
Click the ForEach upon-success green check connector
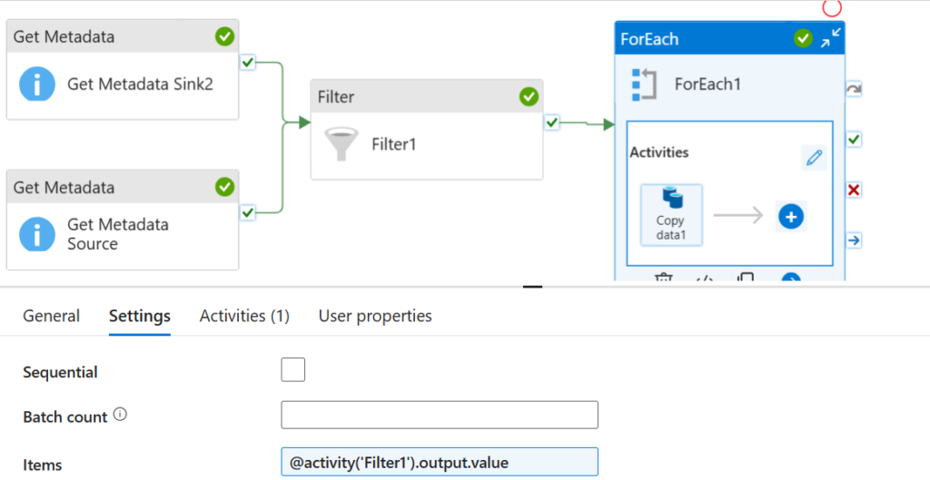(x=854, y=140)
